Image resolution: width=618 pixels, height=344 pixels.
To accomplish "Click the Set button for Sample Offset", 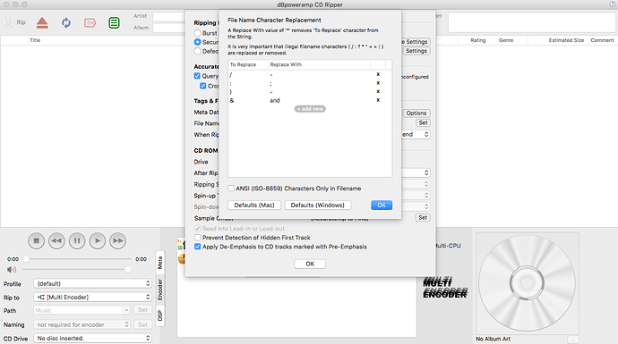I will pyautogui.click(x=423, y=217).
